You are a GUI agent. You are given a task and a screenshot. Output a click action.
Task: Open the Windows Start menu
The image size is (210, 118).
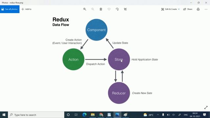tap(4, 115)
